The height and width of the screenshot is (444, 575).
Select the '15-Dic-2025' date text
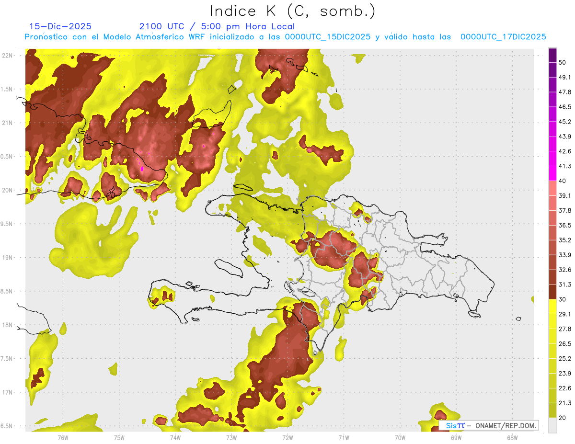pyautogui.click(x=60, y=26)
